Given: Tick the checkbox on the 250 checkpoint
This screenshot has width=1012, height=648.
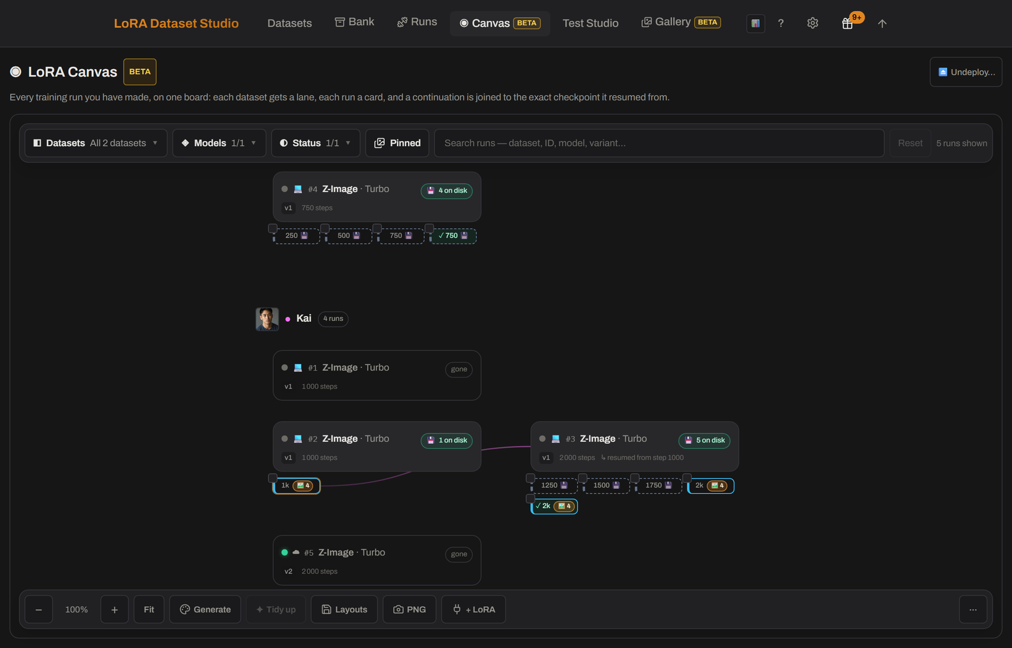Looking at the screenshot, I should (273, 228).
